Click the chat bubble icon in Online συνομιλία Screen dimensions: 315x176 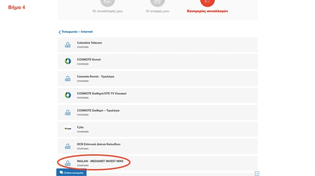pos(61,173)
